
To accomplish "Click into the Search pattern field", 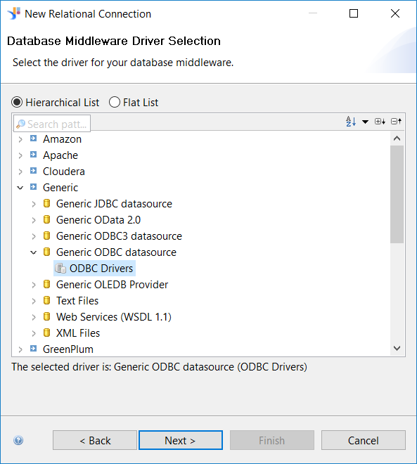I will pyautogui.click(x=52, y=124).
